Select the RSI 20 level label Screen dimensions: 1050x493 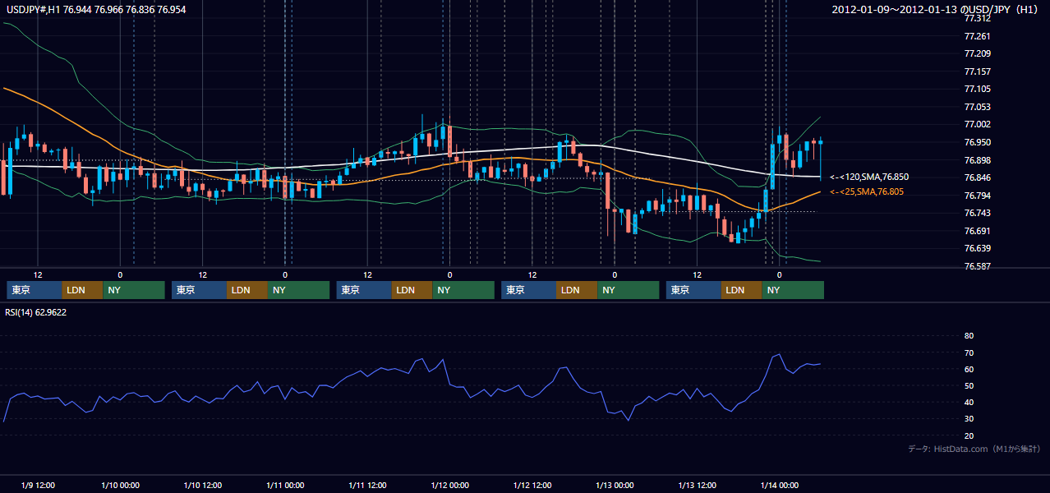(x=969, y=435)
